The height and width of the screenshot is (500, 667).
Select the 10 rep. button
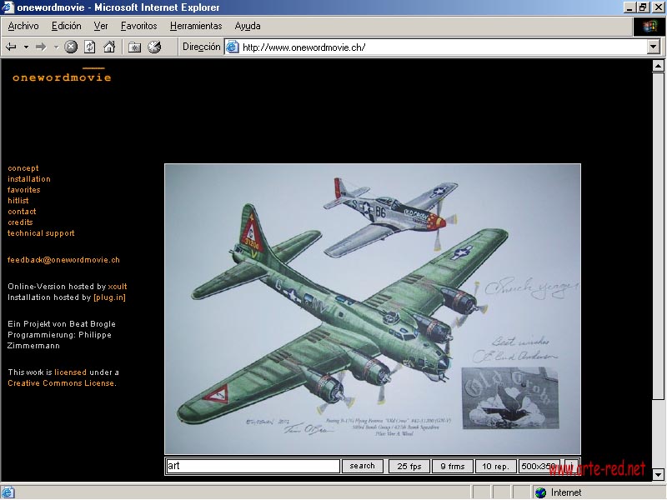point(495,467)
